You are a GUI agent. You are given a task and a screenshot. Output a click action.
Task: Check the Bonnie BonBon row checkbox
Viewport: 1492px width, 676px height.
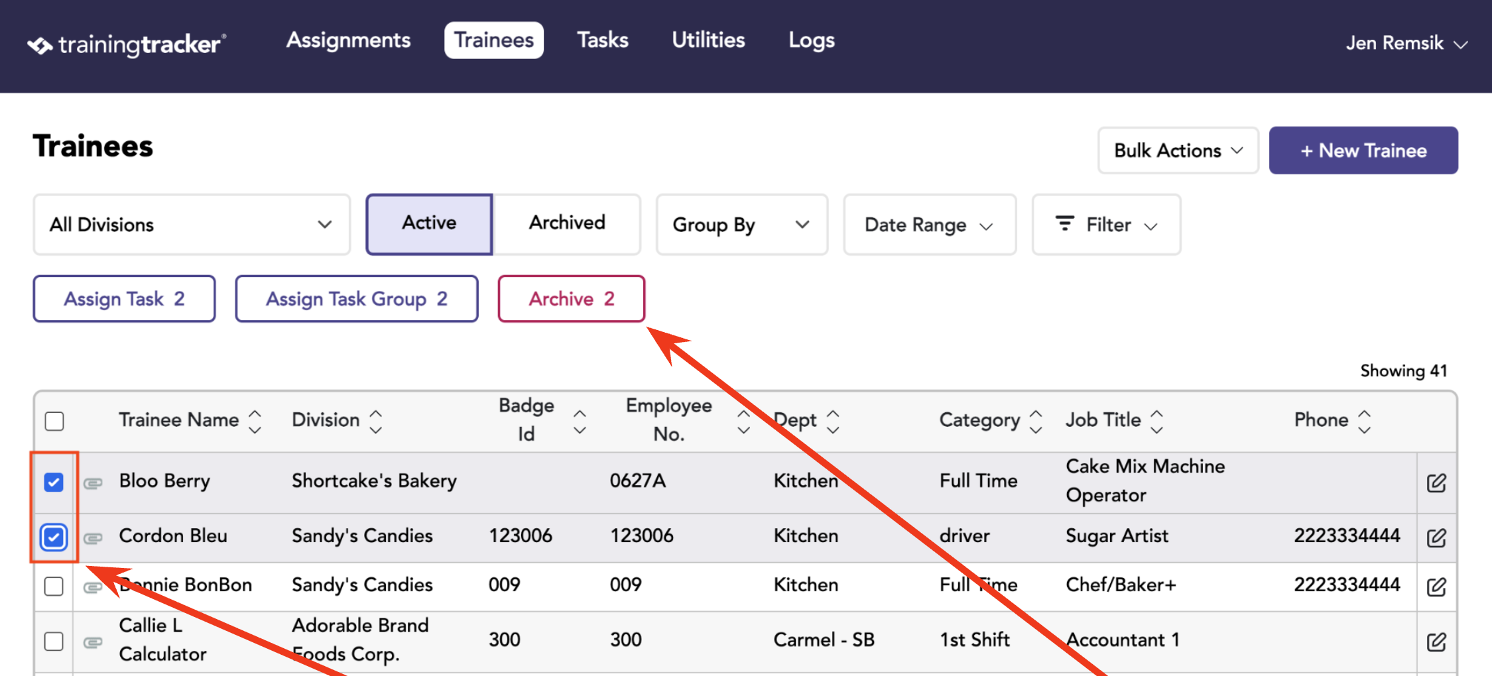tap(54, 587)
